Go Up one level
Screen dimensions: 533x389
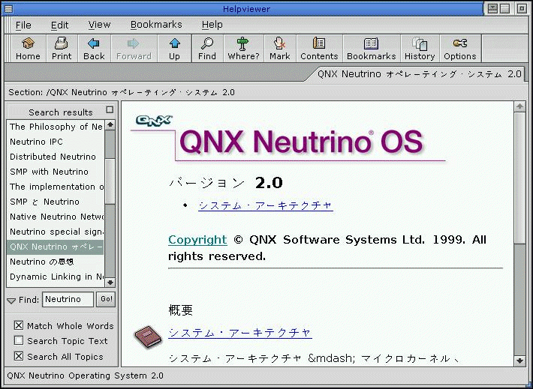click(174, 49)
